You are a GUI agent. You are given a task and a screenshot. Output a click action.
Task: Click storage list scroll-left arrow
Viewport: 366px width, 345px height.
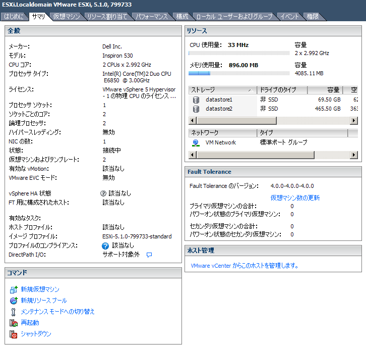(193, 121)
